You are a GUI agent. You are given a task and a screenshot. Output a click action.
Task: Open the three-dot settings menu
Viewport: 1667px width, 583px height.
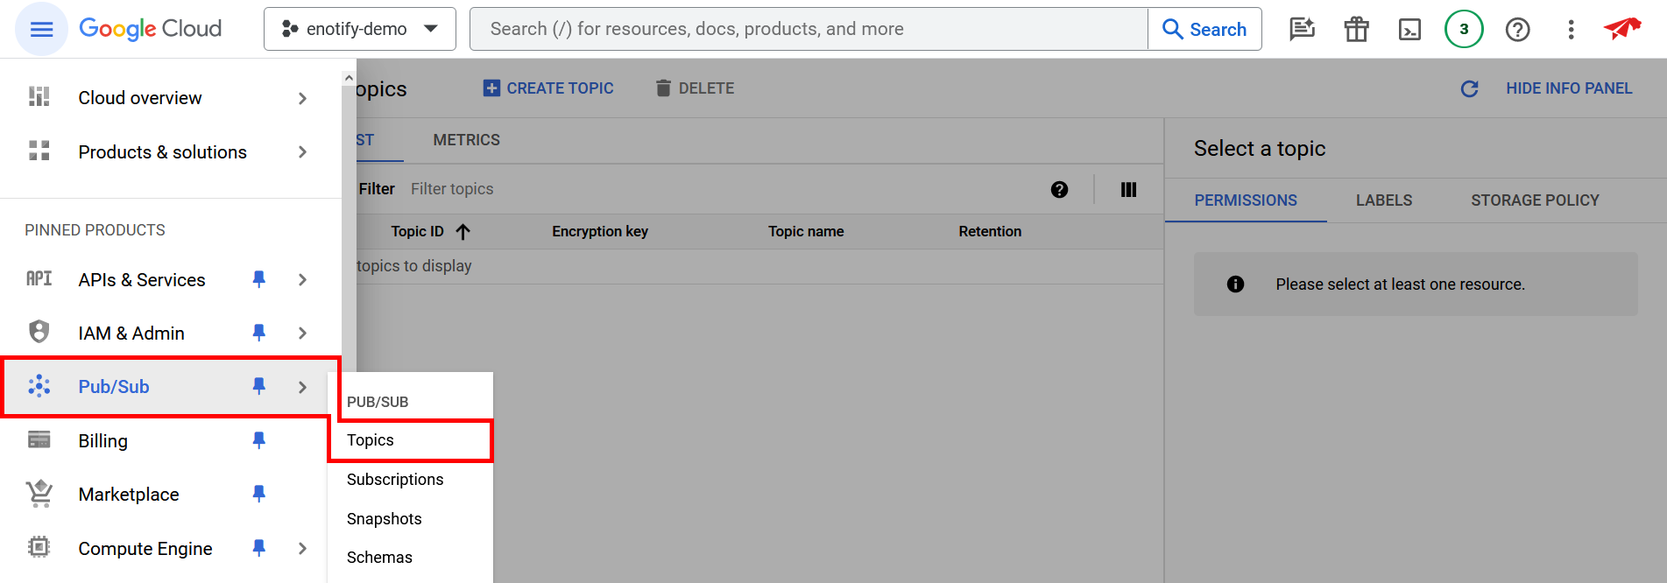(x=1571, y=30)
